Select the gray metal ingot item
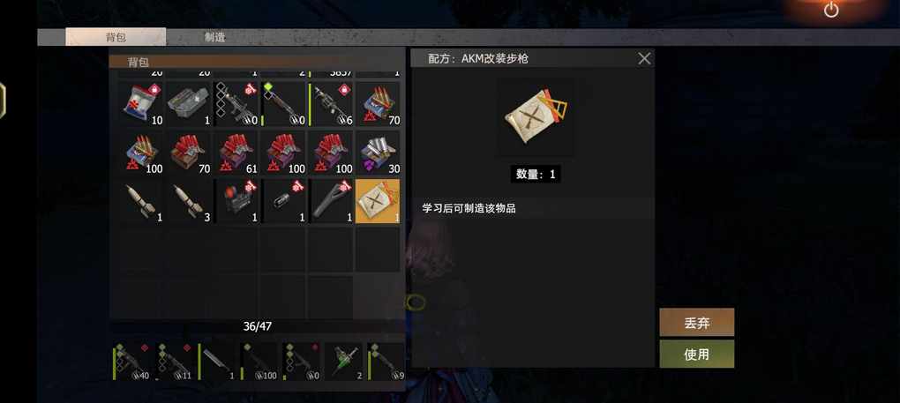Viewport: 900px width, 403px height. pyautogui.click(x=188, y=104)
